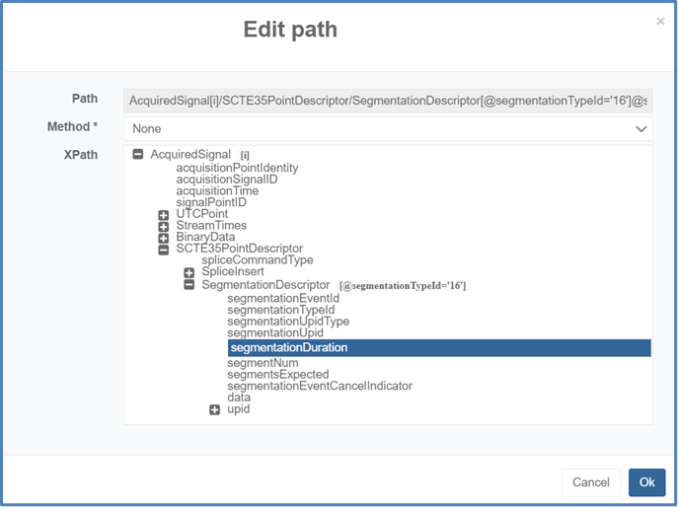Collapse the SegmentationDescriptor node
Screen dimensions: 679x508
click(x=189, y=285)
